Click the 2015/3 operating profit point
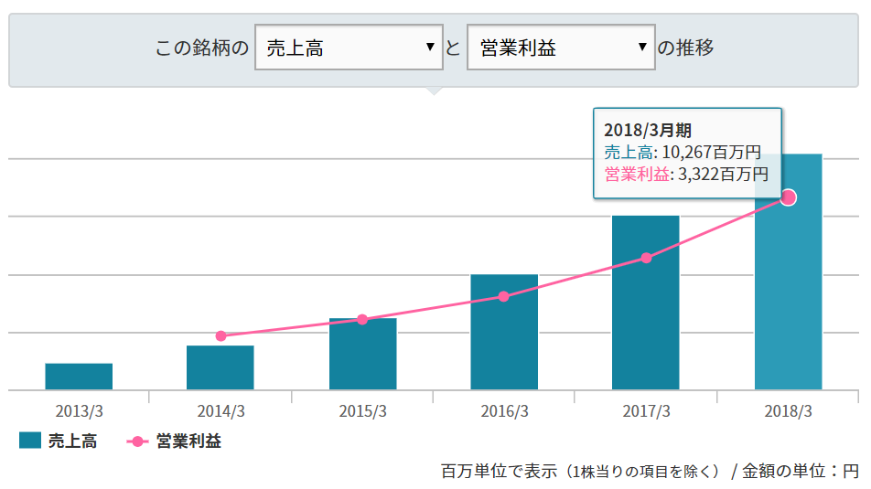Image resolution: width=871 pixels, height=489 pixels. click(362, 320)
